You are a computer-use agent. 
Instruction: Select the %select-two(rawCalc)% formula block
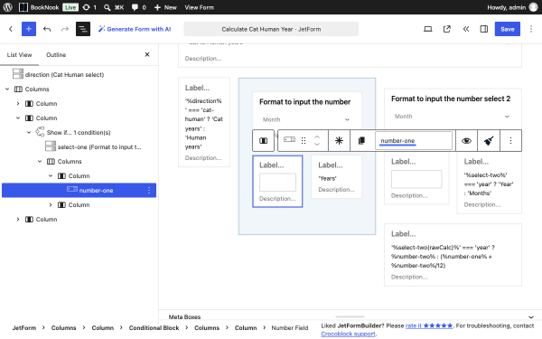click(x=453, y=255)
